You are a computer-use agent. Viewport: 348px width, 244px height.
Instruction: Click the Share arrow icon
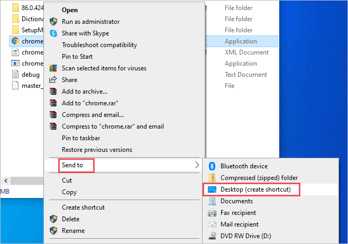(x=53, y=80)
